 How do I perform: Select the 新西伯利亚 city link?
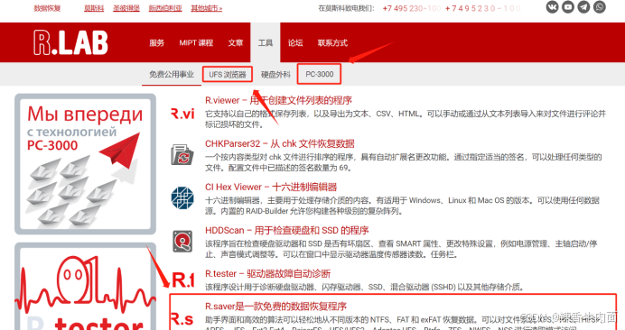[x=165, y=8]
